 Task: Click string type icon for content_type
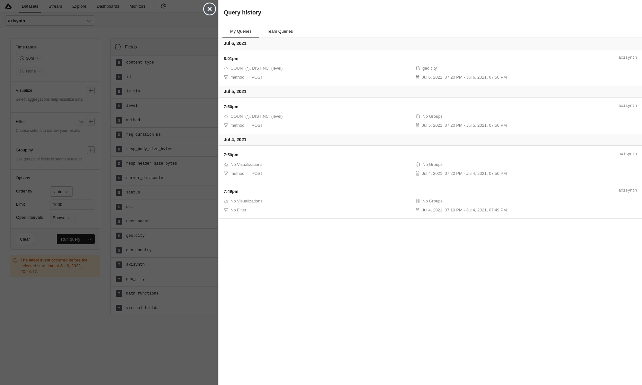[x=119, y=63]
